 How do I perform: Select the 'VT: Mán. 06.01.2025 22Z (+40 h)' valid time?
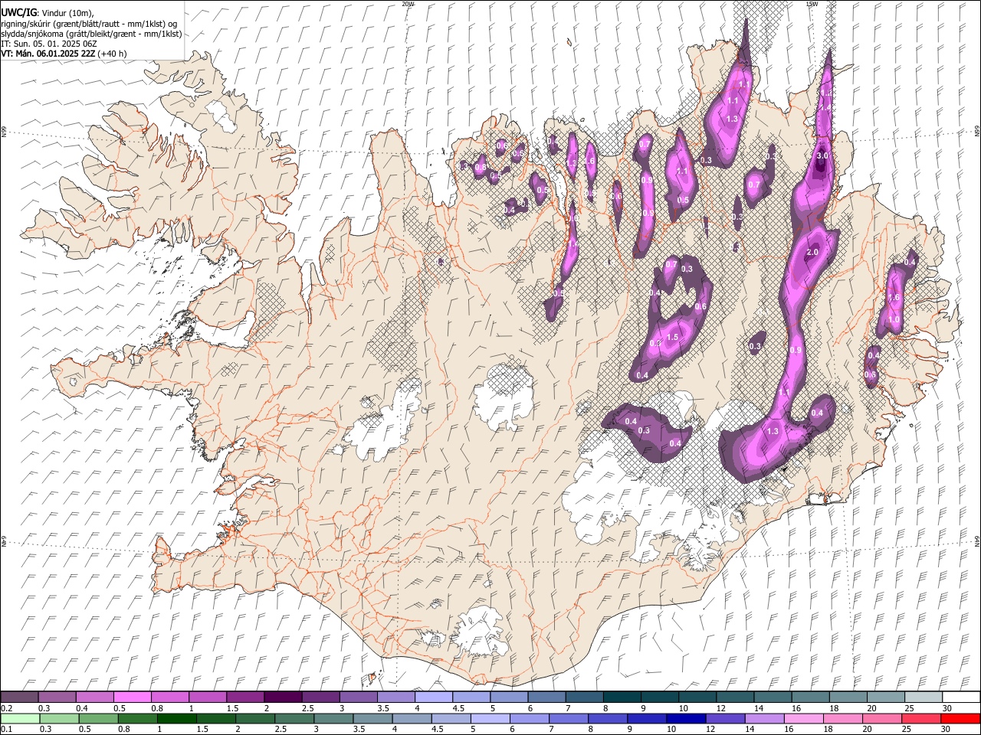tap(64, 54)
